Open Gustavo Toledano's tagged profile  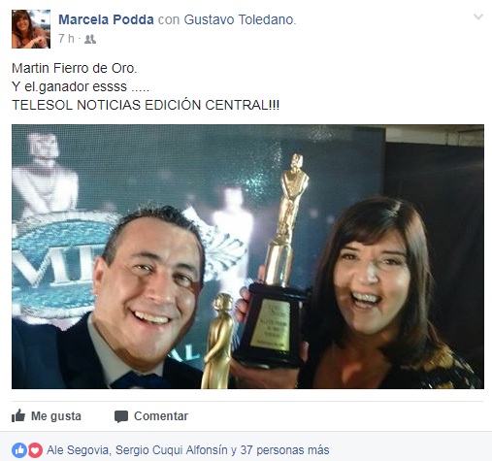tap(239, 19)
